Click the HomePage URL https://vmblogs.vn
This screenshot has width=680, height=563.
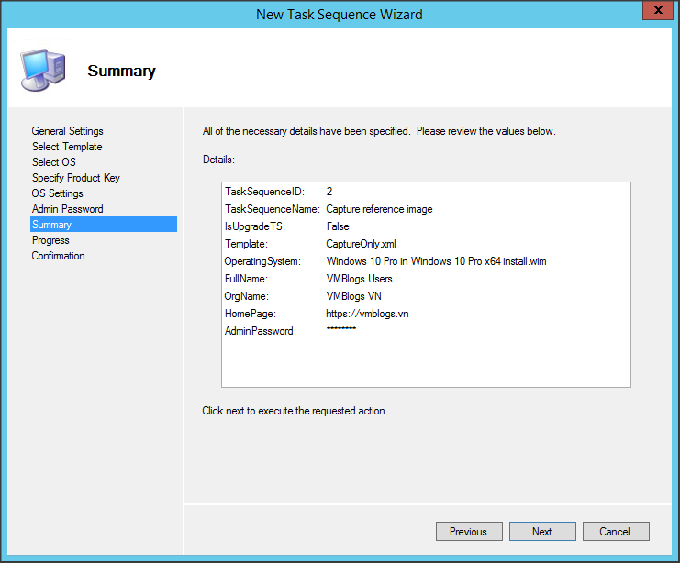(x=367, y=314)
